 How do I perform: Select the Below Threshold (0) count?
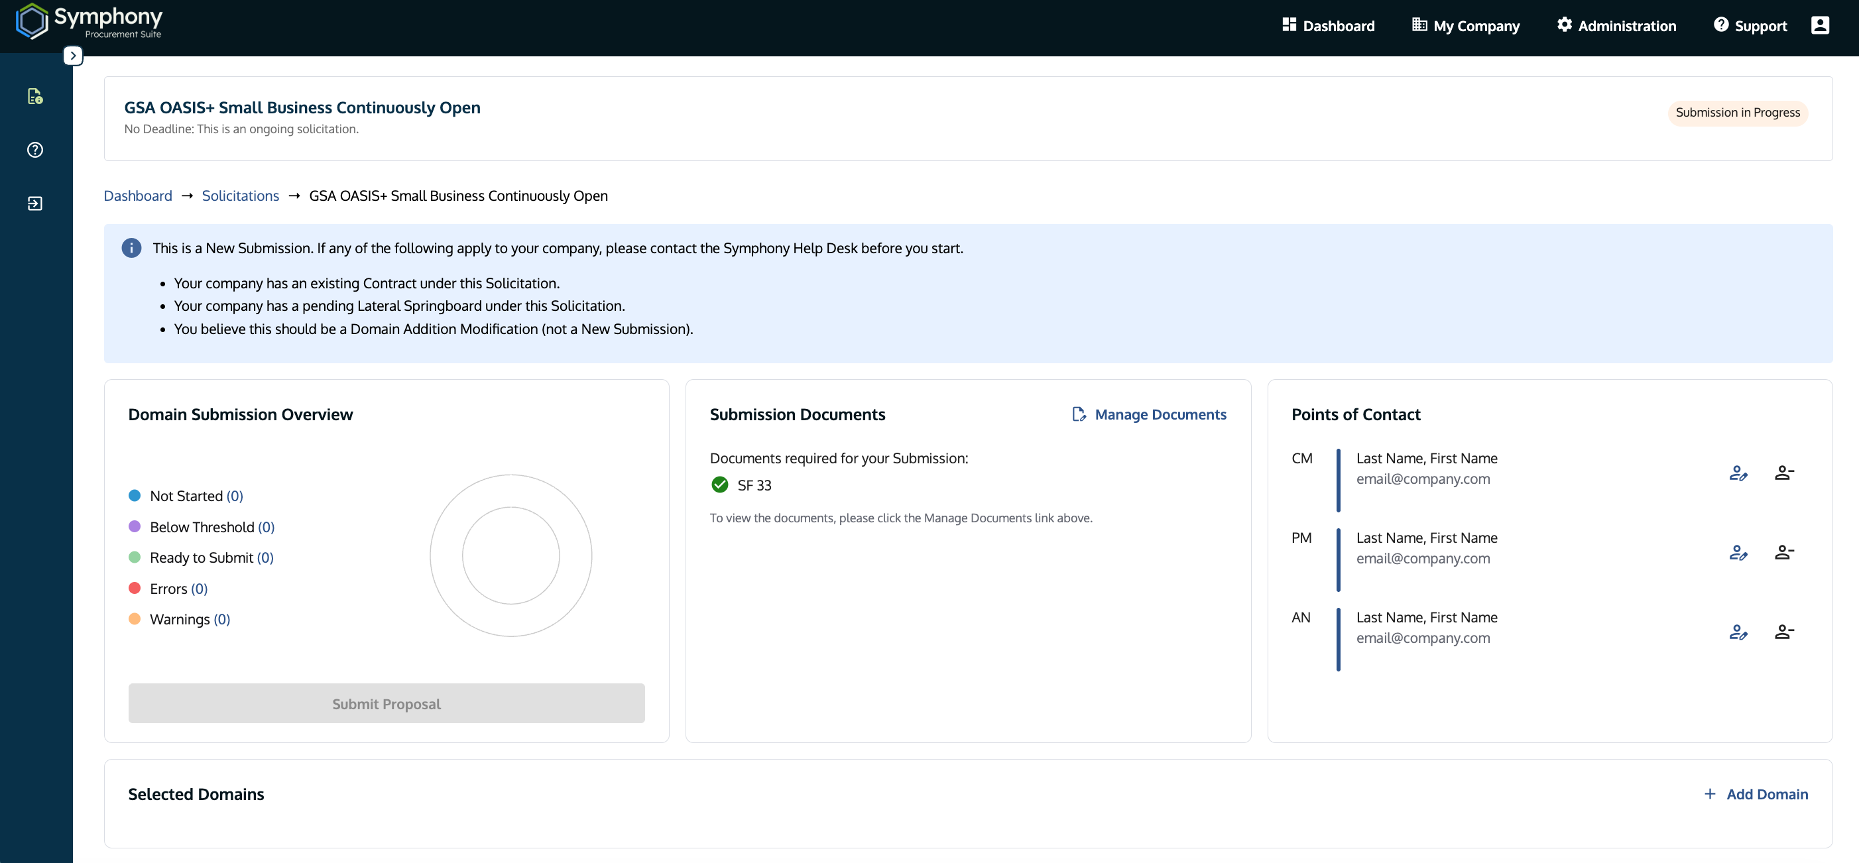267,527
